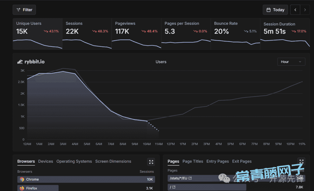Click the 3AM peak on Users chart
This screenshot has height=191, width=314.
pyautogui.click(x=63, y=71)
